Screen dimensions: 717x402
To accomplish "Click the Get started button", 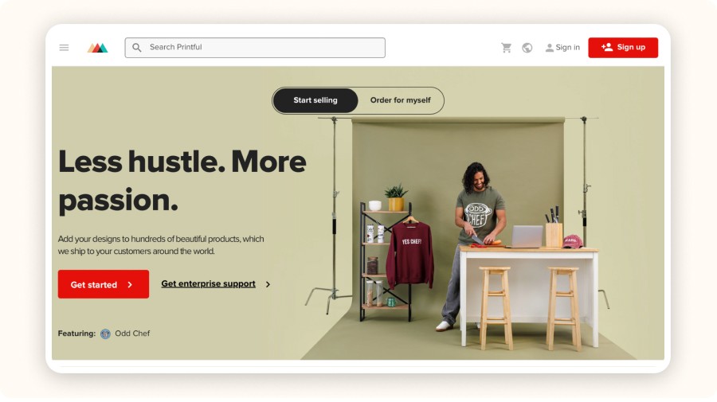I will 104,284.
